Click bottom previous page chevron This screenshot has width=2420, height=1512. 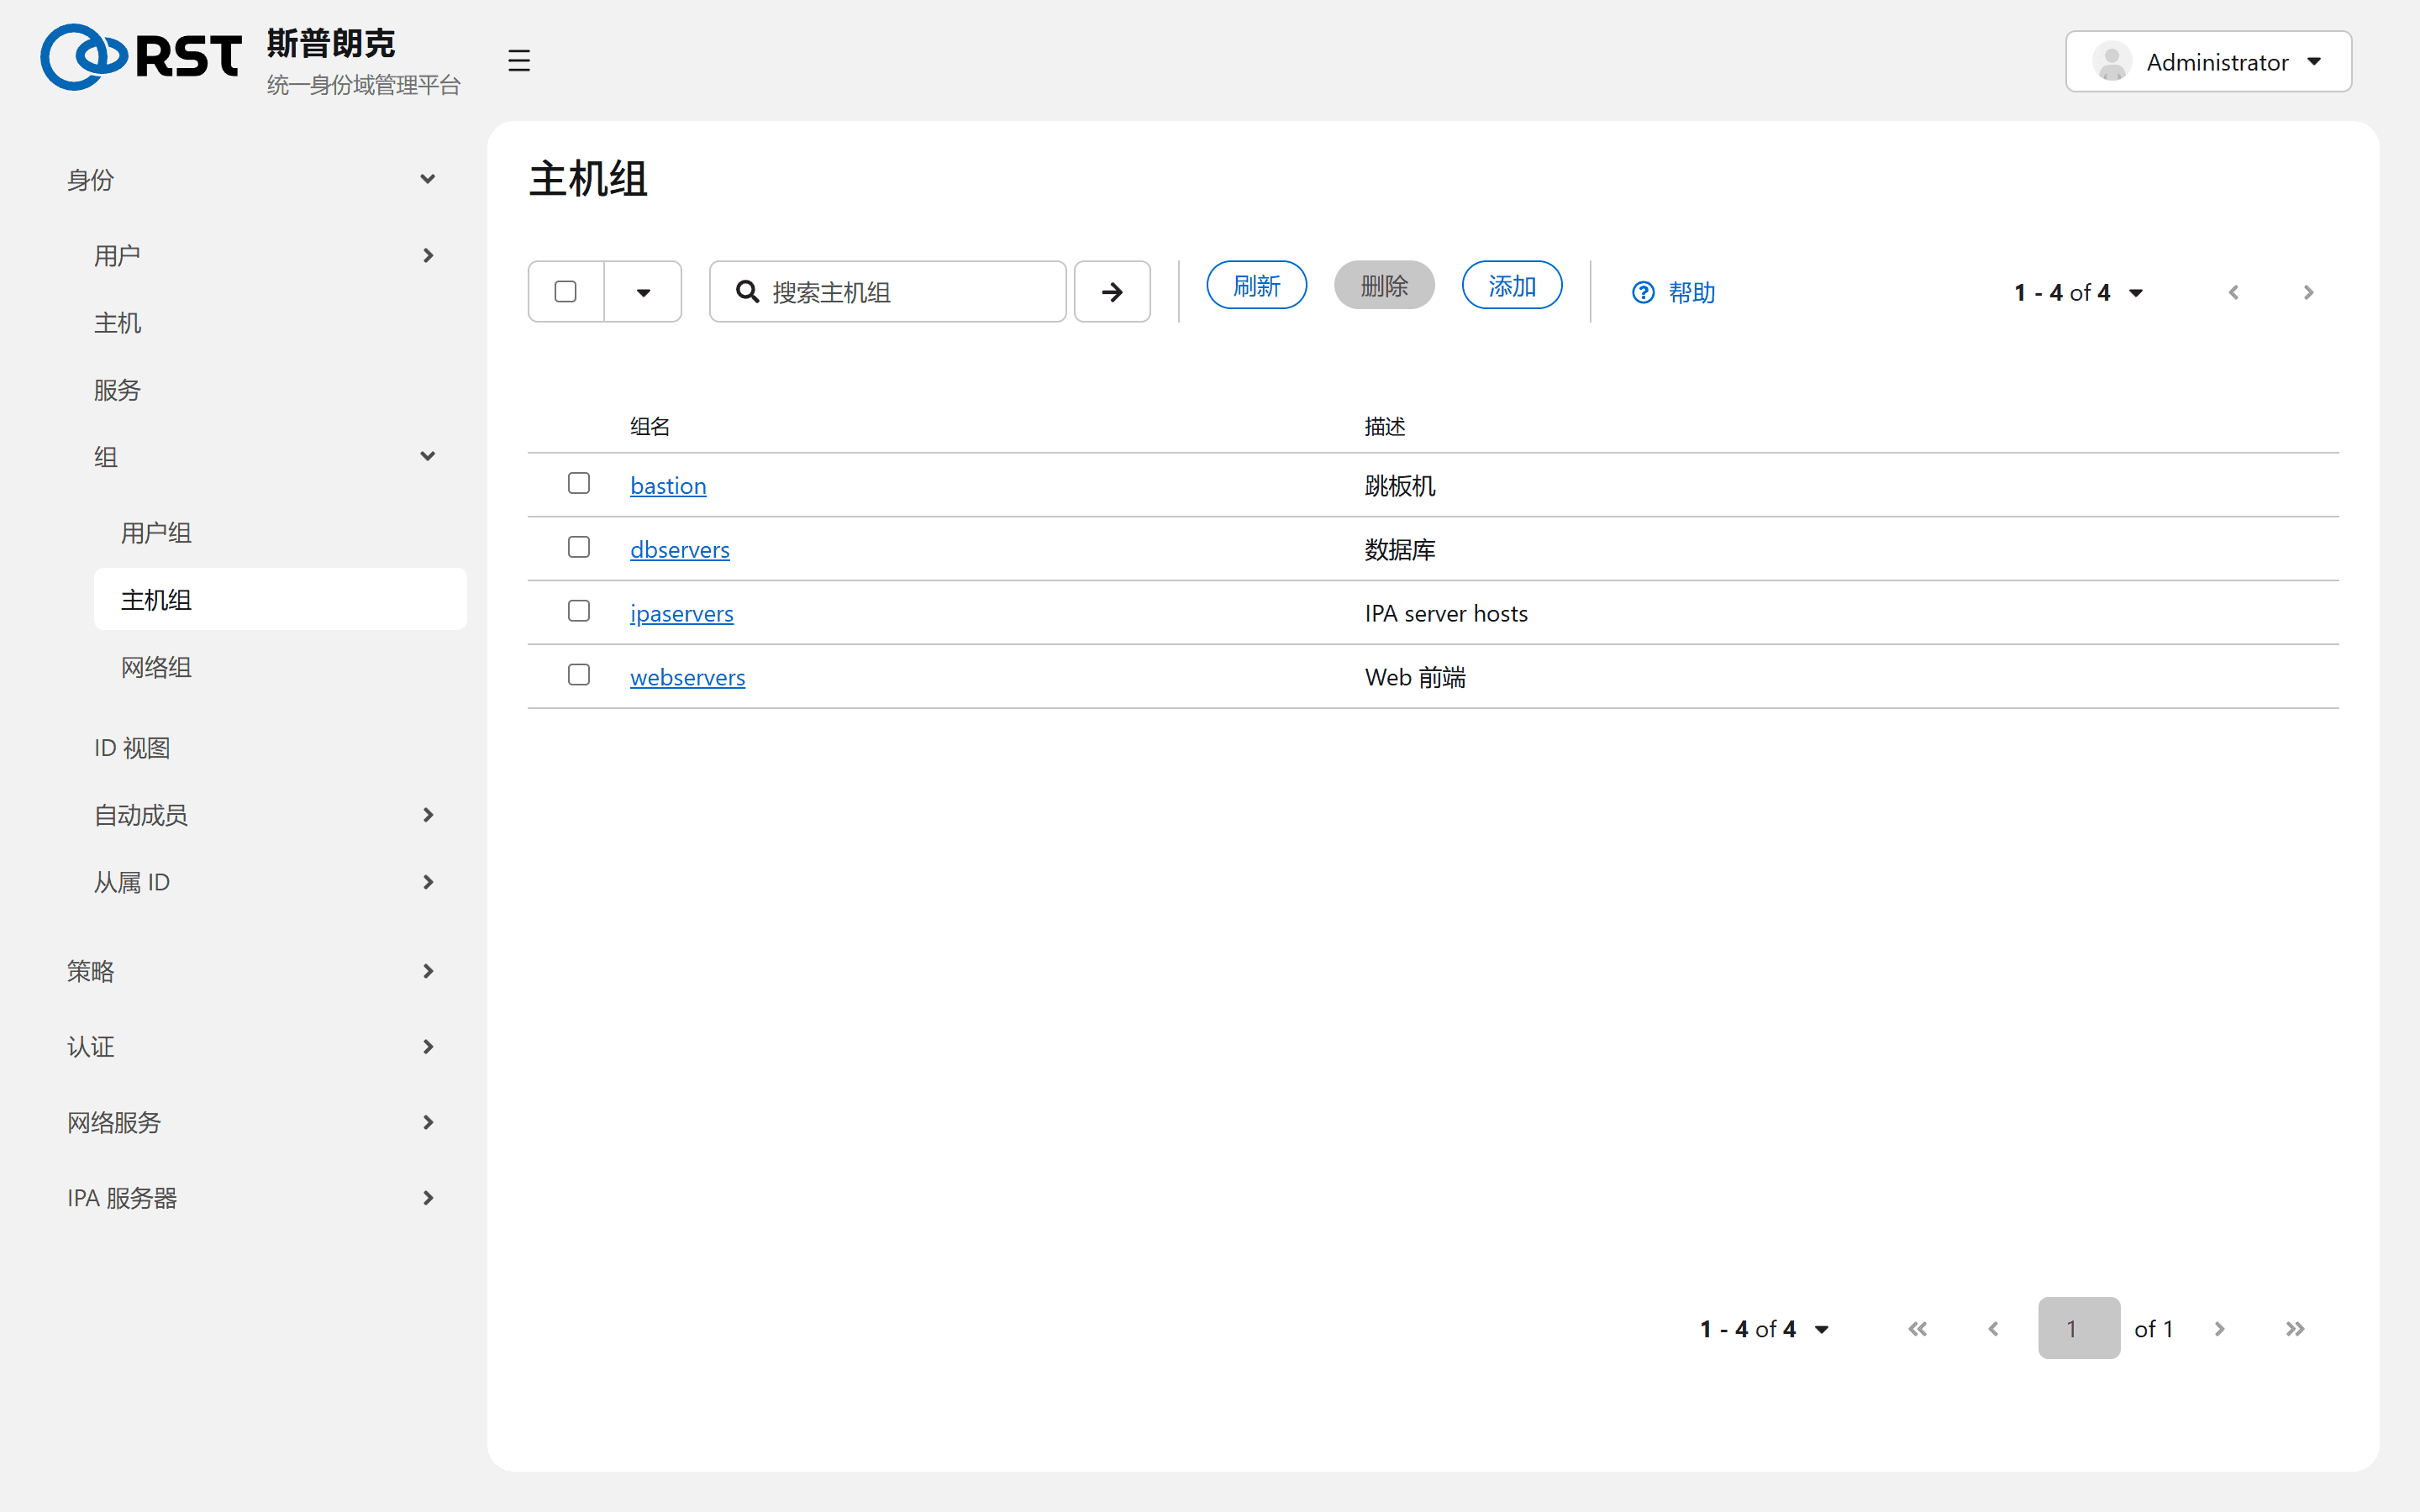[x=1993, y=1329]
